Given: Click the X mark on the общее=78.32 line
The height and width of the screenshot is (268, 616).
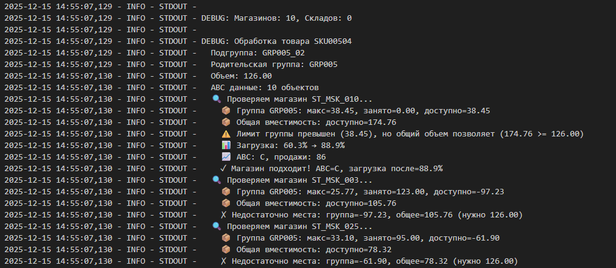Looking at the screenshot, I should 224,261.
